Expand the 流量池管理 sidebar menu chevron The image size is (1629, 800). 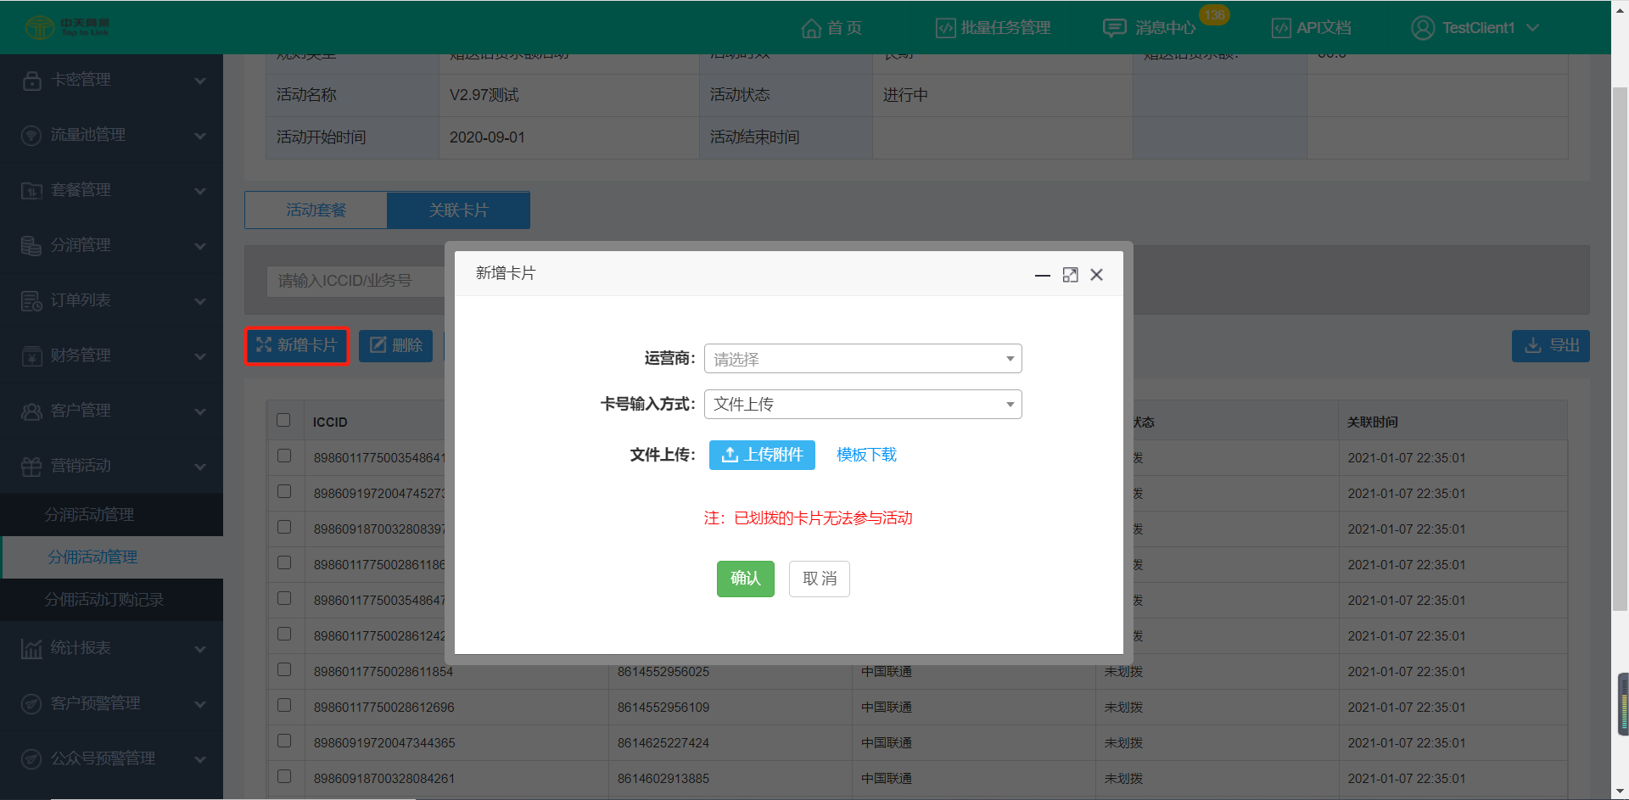tap(200, 137)
